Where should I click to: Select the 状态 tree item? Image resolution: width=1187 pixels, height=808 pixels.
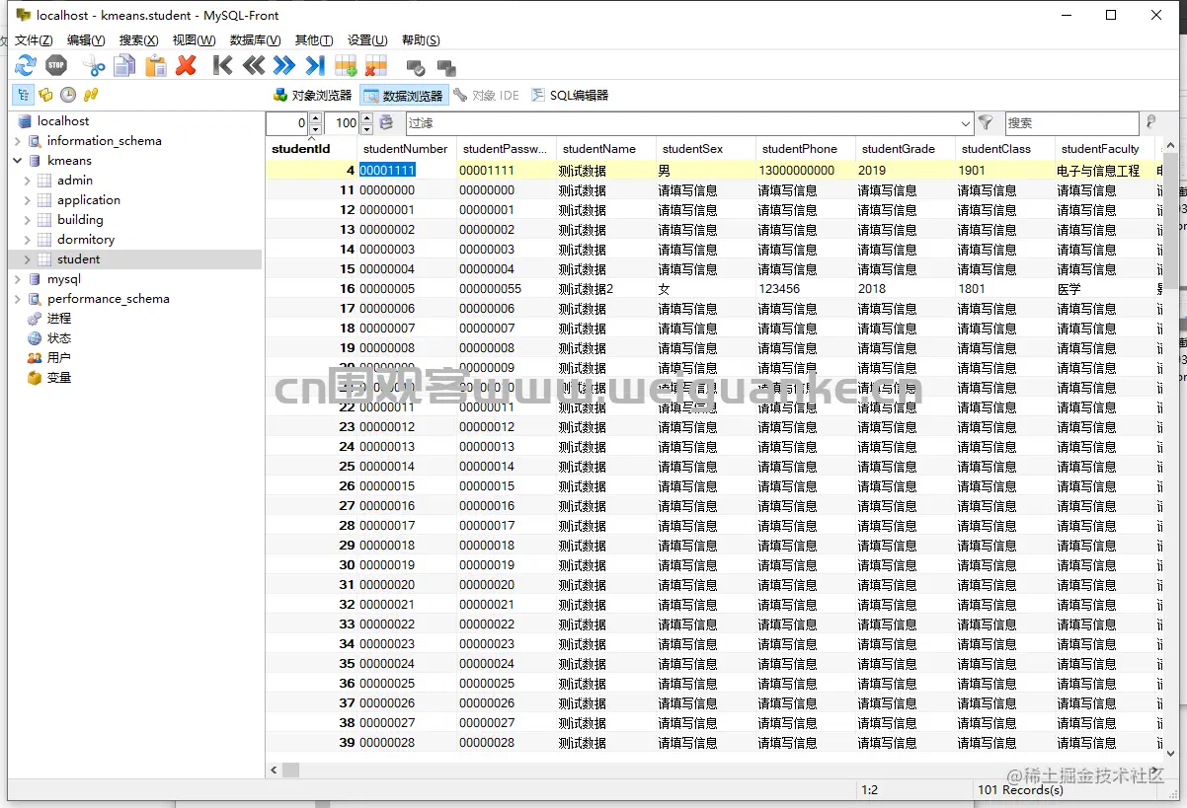click(x=58, y=338)
